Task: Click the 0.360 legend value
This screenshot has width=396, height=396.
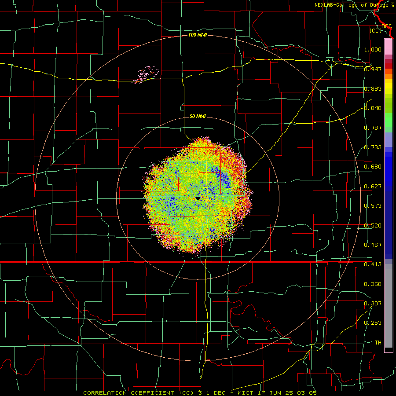Action: [373, 284]
